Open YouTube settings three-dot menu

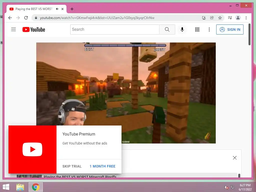(x=209, y=29)
